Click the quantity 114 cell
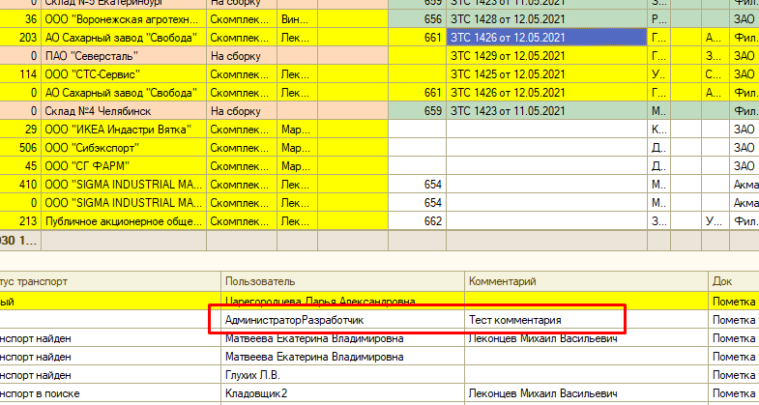Screen dimensions: 759x405 coord(20,74)
